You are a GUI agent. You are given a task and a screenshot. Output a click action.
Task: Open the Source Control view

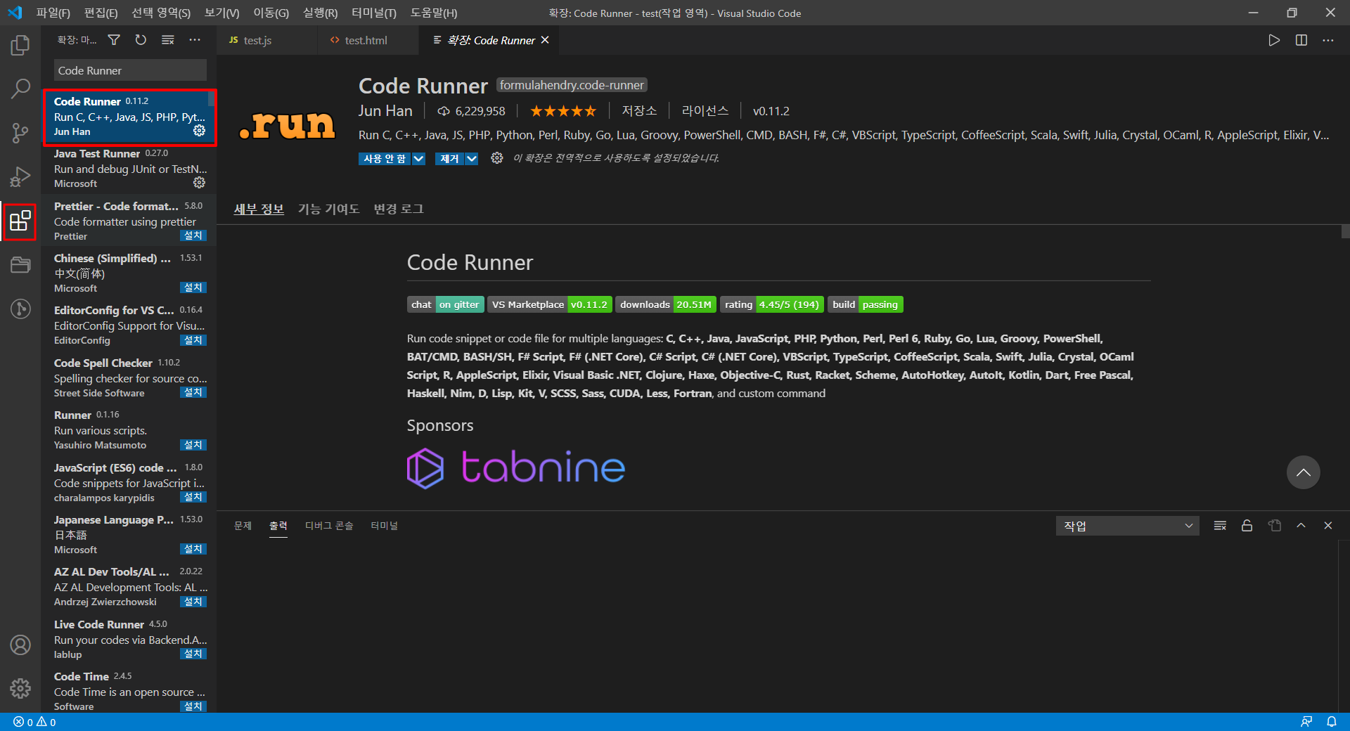click(x=20, y=133)
